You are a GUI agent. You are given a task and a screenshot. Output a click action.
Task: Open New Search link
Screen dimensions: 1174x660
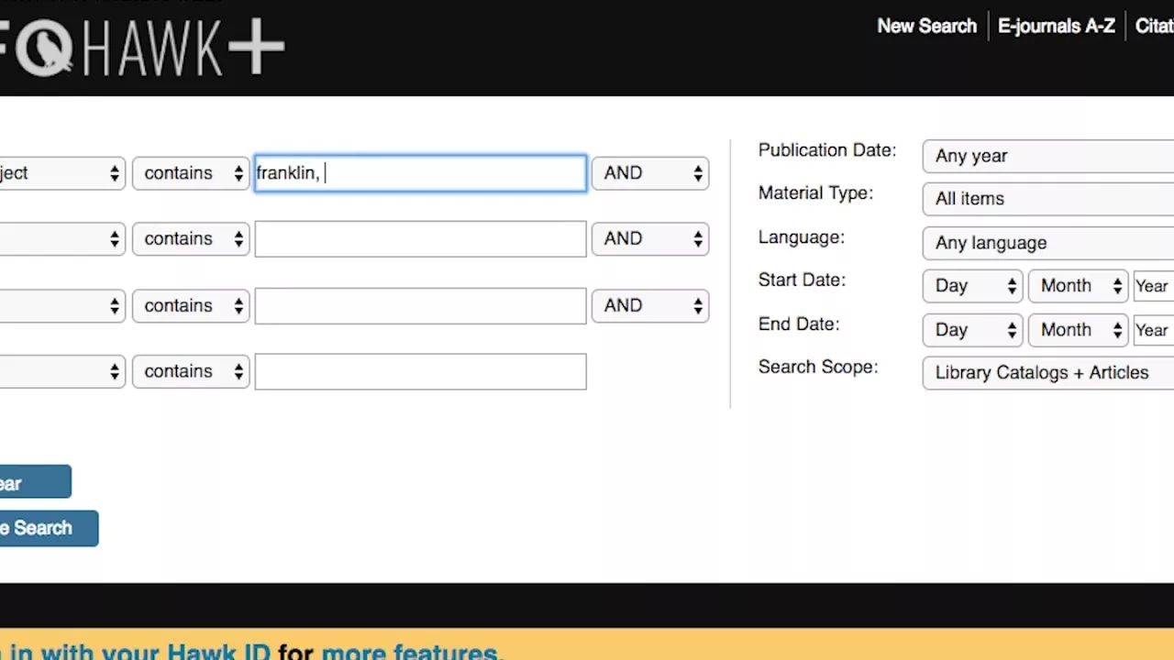pos(926,26)
